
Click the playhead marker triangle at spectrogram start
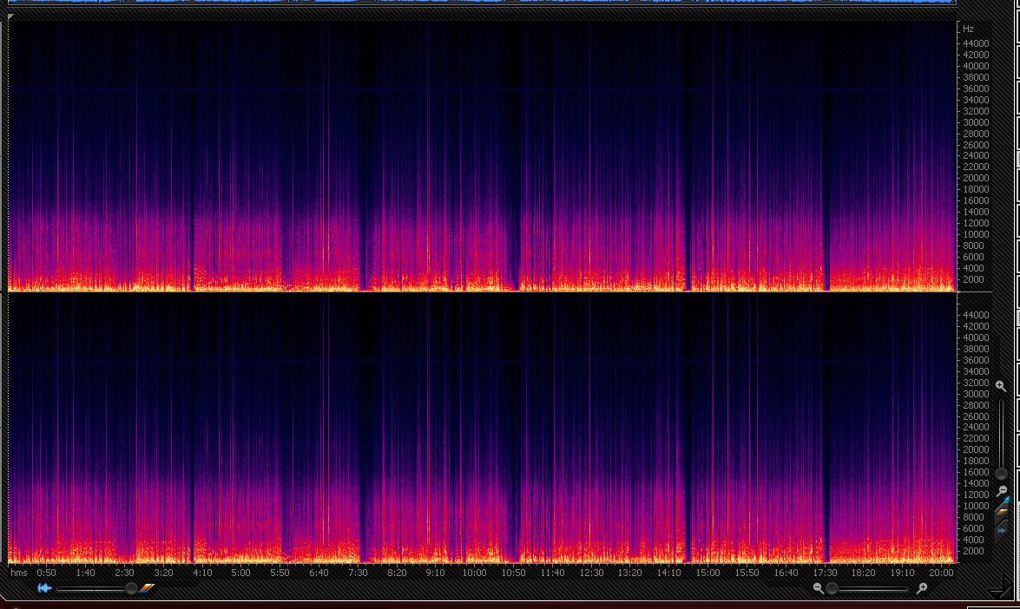click(10, 16)
